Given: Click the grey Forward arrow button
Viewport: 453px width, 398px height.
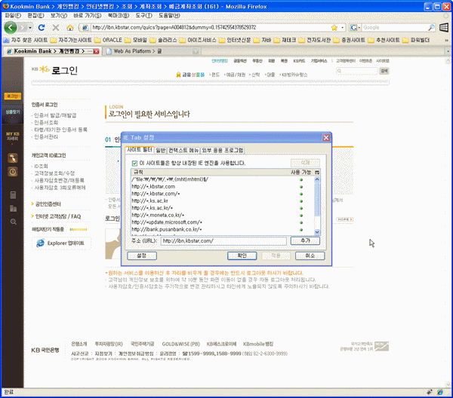Looking at the screenshot, I should tap(22, 28).
